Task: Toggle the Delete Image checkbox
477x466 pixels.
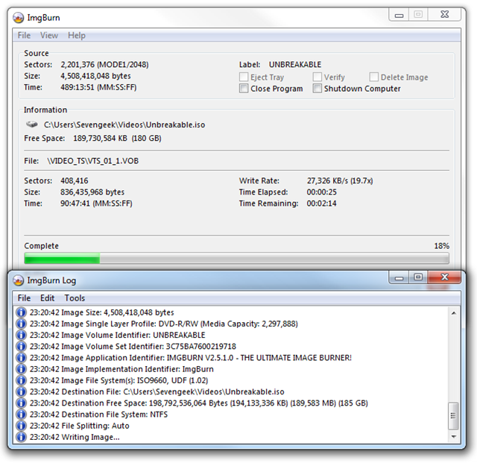Action: click(374, 77)
